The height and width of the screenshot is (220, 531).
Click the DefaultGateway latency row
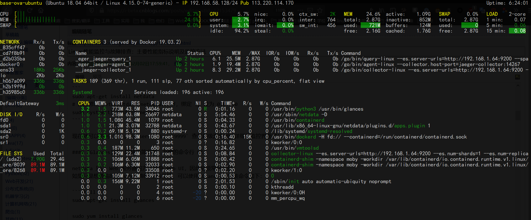click(x=32, y=103)
